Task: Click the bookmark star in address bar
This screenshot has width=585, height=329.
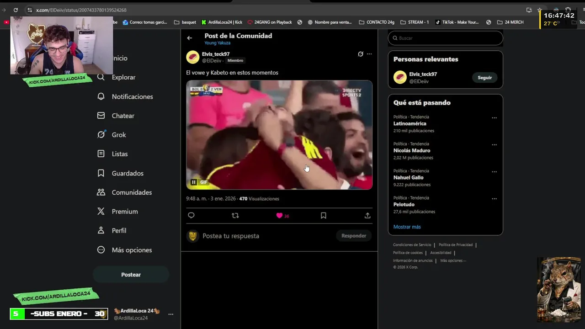Action: coord(539,10)
